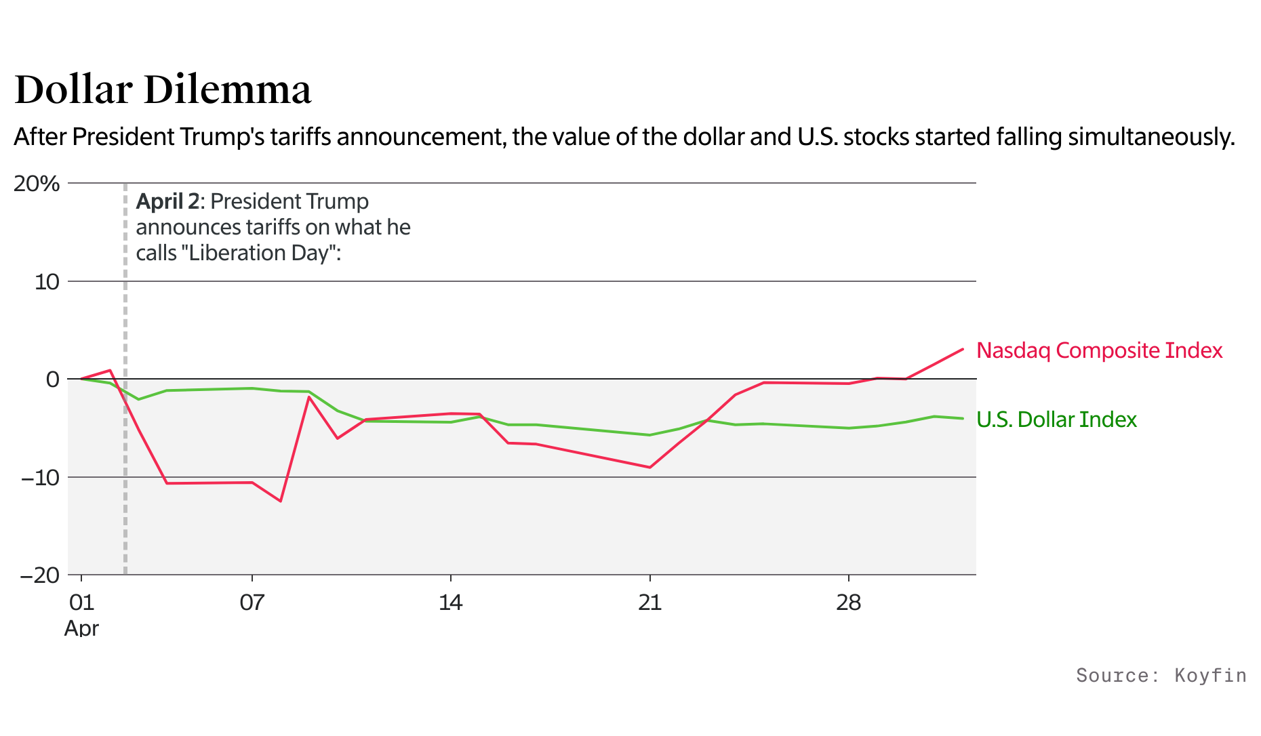The width and height of the screenshot is (1261, 736).
Task: Select the "28" x-axis date label
Action: 848,602
